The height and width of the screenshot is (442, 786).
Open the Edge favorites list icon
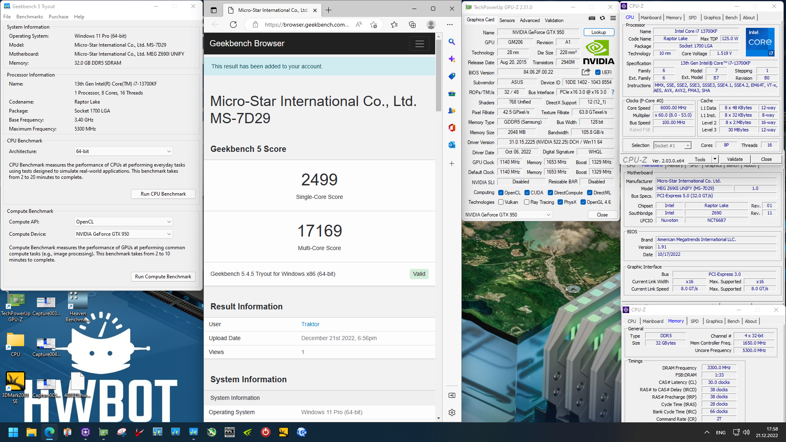tap(394, 25)
